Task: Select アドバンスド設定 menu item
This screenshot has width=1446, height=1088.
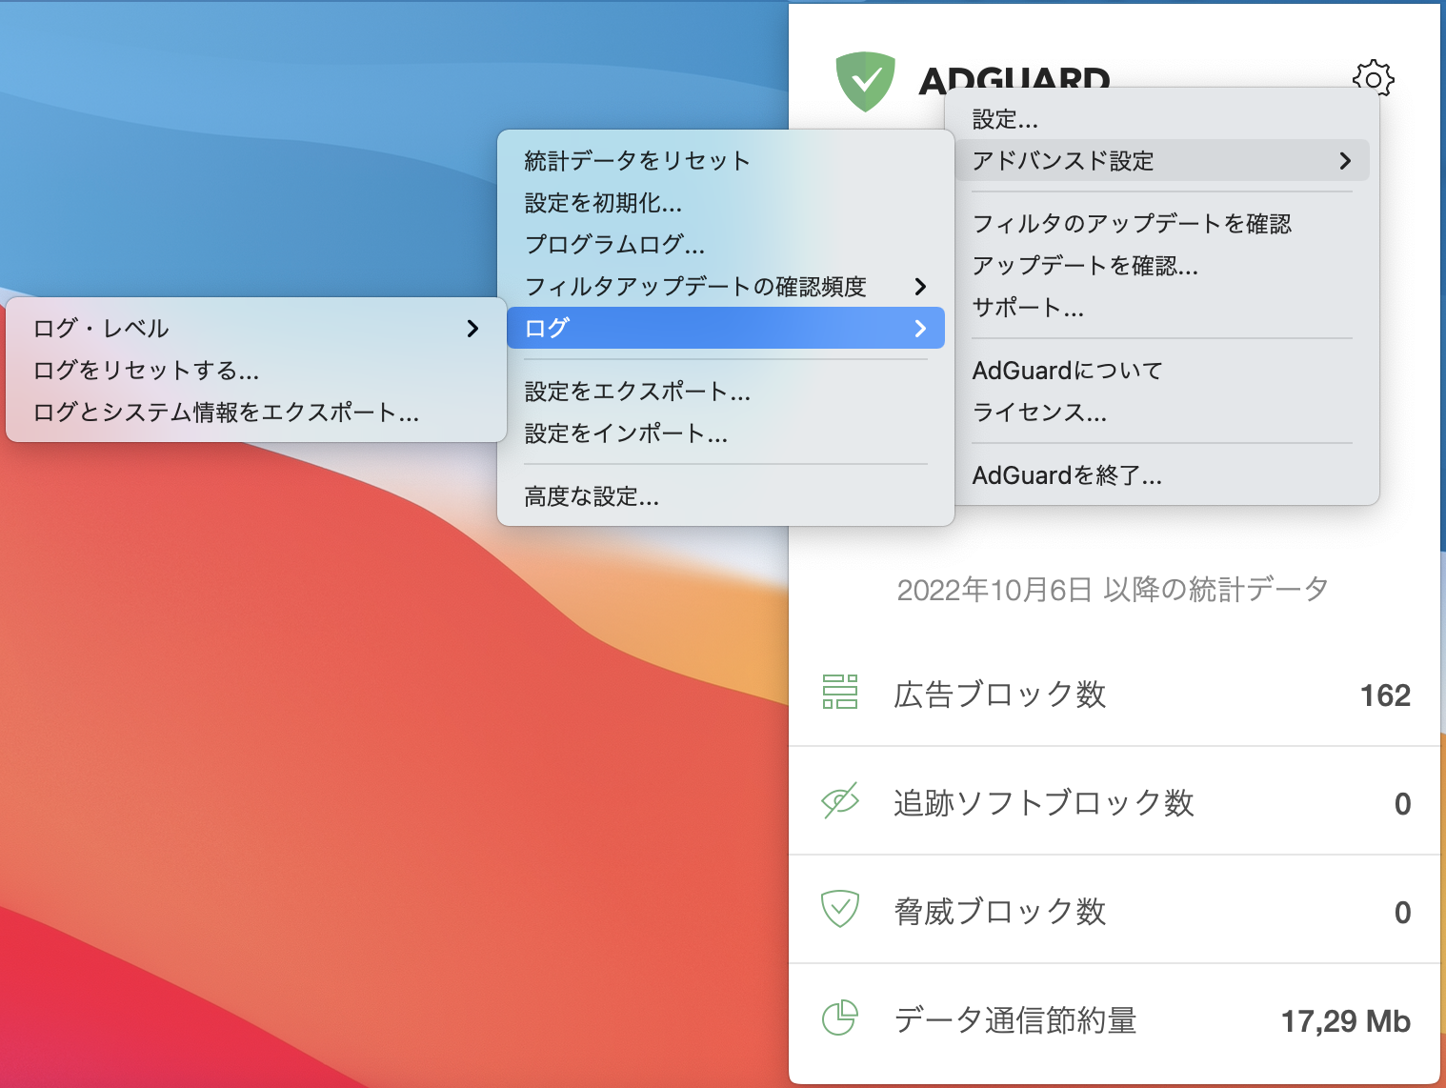Action: tap(1162, 160)
